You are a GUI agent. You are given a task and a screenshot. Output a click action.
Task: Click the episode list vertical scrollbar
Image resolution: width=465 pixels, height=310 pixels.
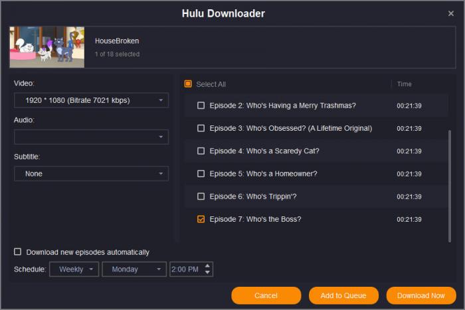(450, 186)
